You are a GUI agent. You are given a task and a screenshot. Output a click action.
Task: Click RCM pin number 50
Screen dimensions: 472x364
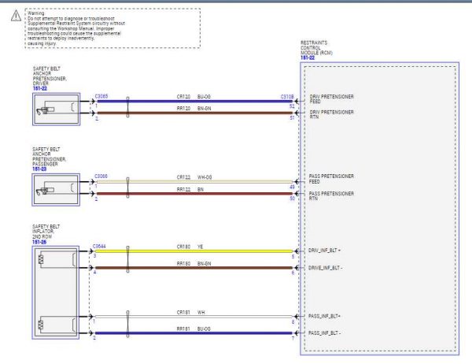(x=292, y=199)
